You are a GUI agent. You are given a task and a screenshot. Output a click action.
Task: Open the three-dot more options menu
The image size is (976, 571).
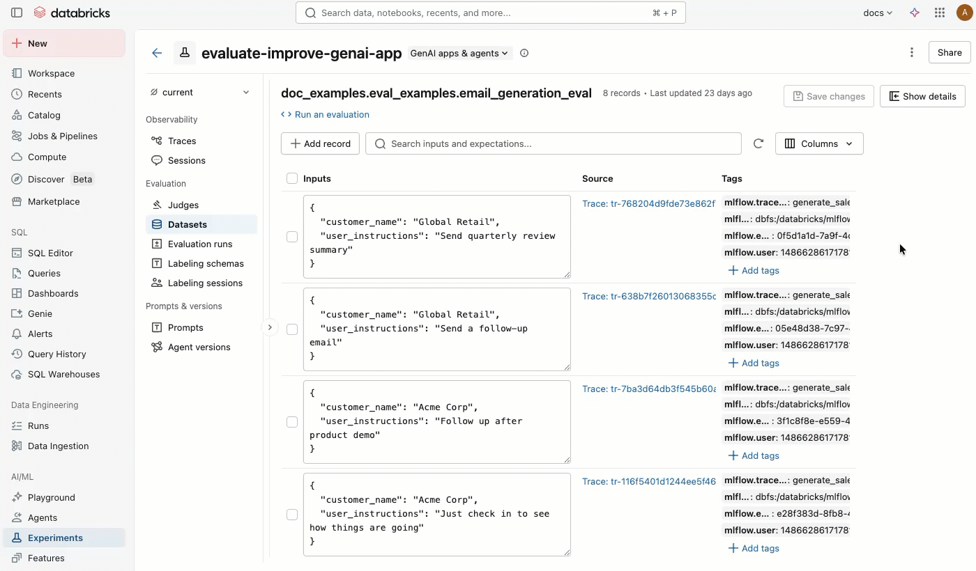tap(912, 53)
